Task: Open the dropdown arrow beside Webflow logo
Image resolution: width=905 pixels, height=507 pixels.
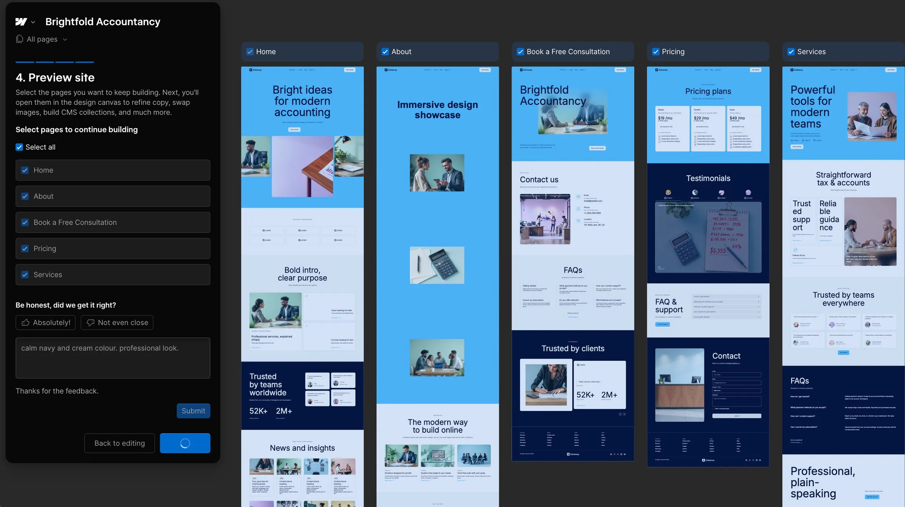Action: pos(33,22)
